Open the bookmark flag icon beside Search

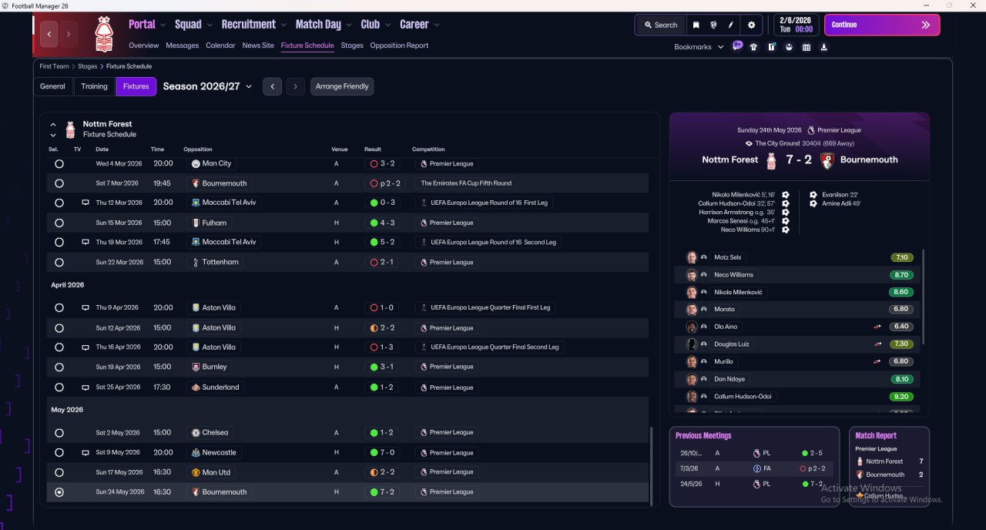click(696, 25)
